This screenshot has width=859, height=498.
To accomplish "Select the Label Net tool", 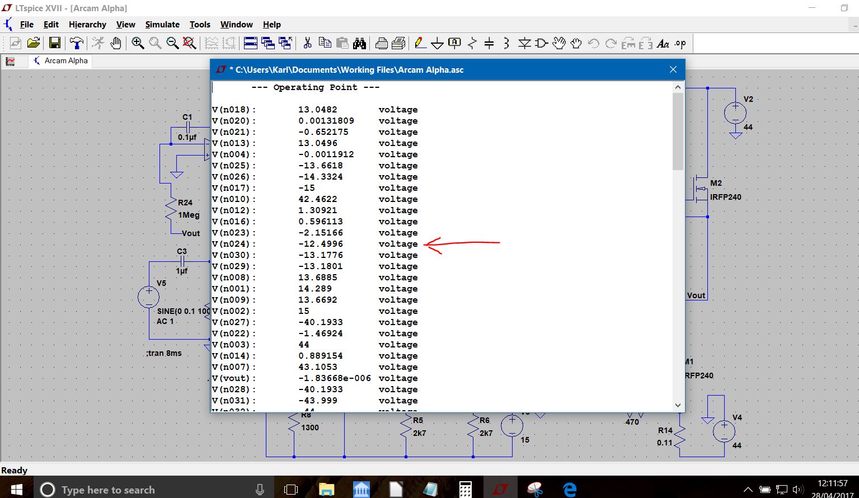I will tap(455, 43).
